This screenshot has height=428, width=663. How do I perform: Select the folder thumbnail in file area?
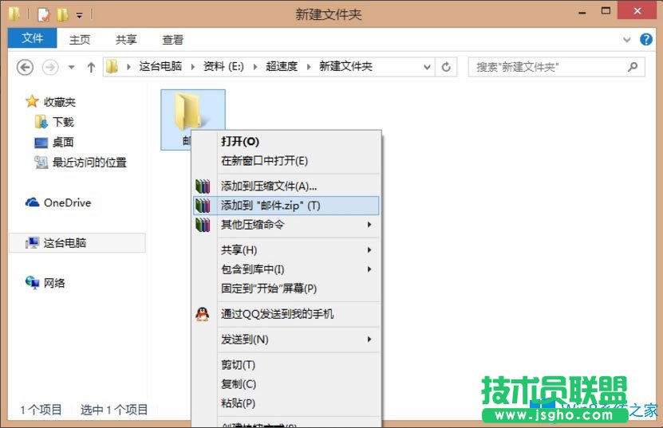(193, 120)
